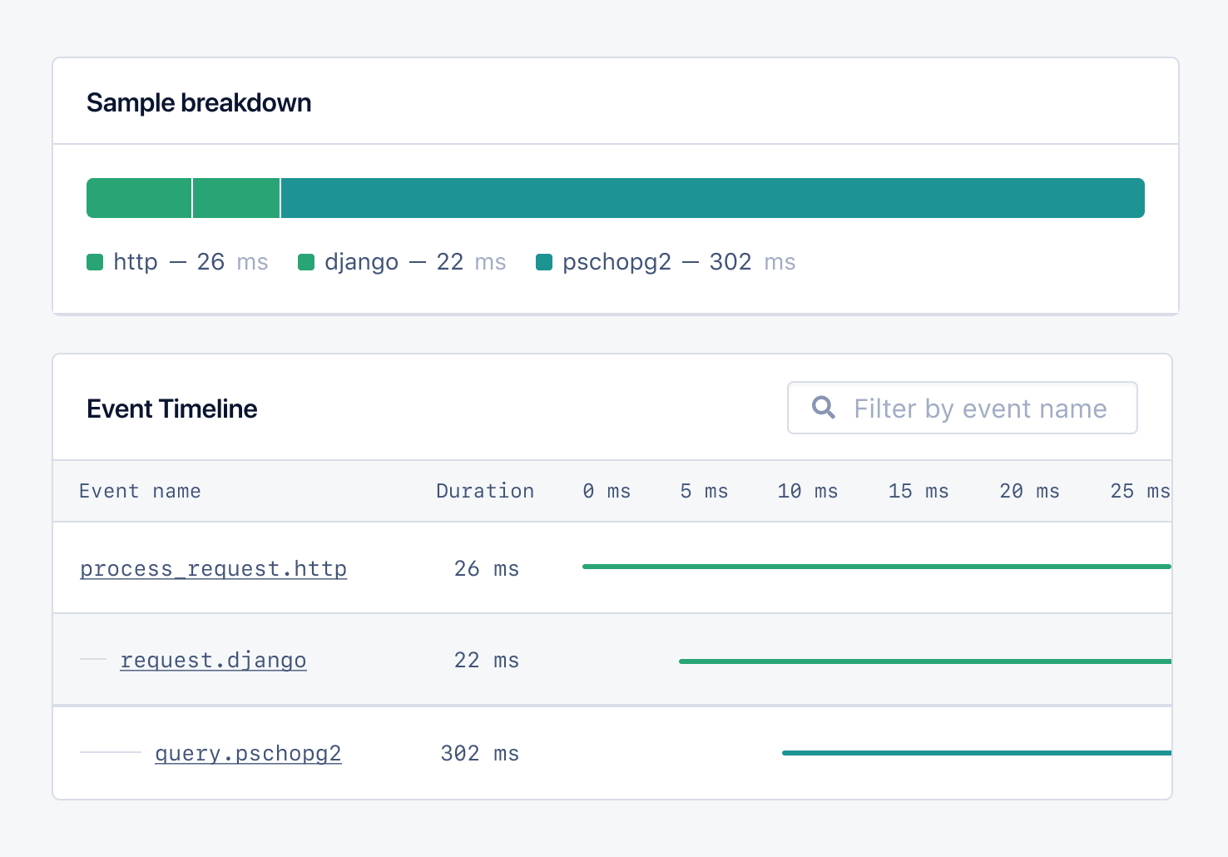Image resolution: width=1228 pixels, height=857 pixels.
Task: Open the process_request.http event link
Action: coord(213,569)
